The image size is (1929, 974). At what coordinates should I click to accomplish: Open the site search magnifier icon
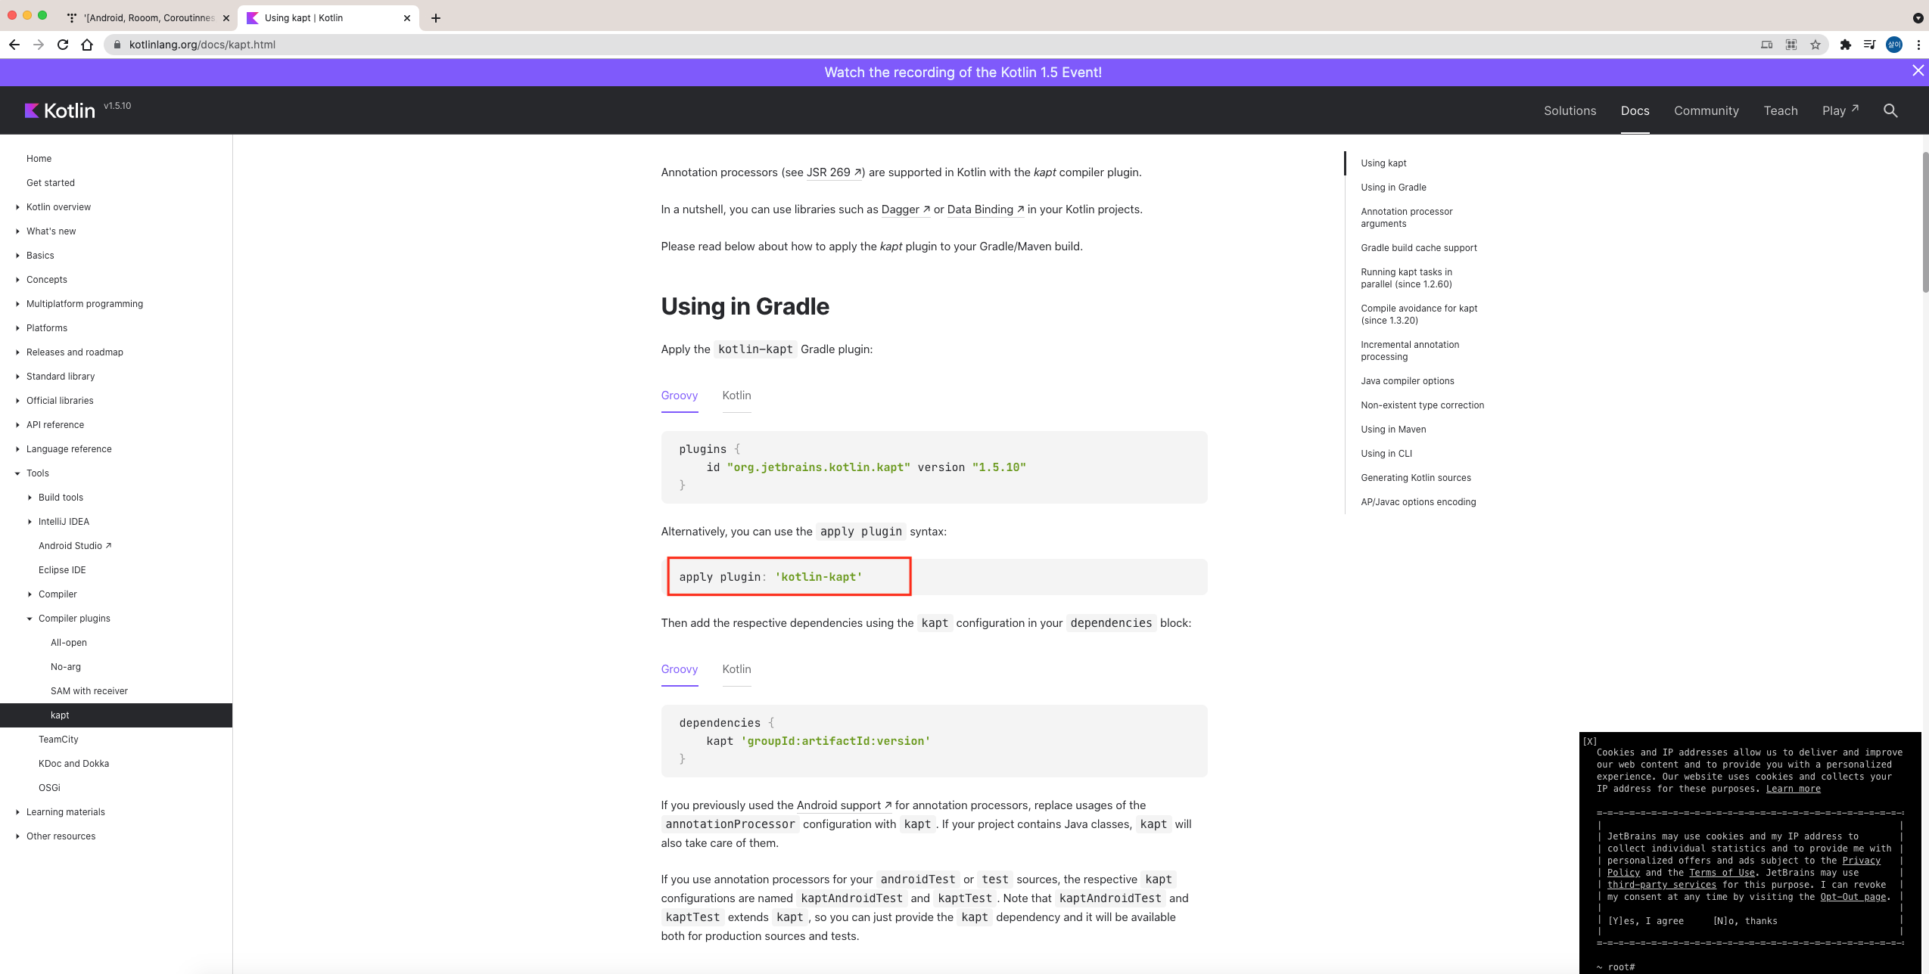click(1890, 110)
